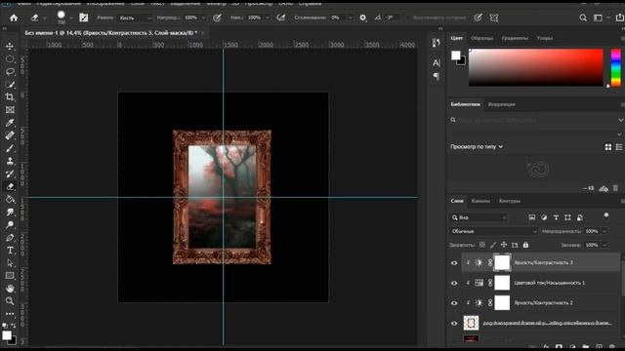The height and width of the screenshot is (351, 625).
Task: Open layer opacity dropdown arrow
Action: tap(604, 231)
